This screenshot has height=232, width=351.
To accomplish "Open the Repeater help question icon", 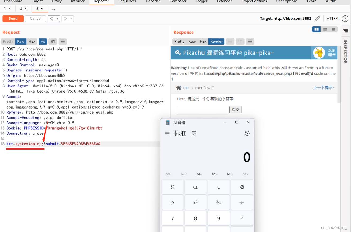I will pyautogui.click(x=345, y=19).
